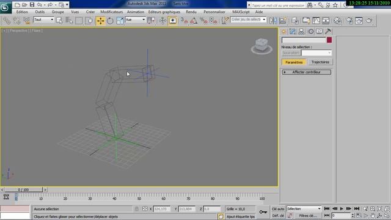Open the 3ds Max application menu logo
Viewport: 391px width, 220px height.
[5, 7]
